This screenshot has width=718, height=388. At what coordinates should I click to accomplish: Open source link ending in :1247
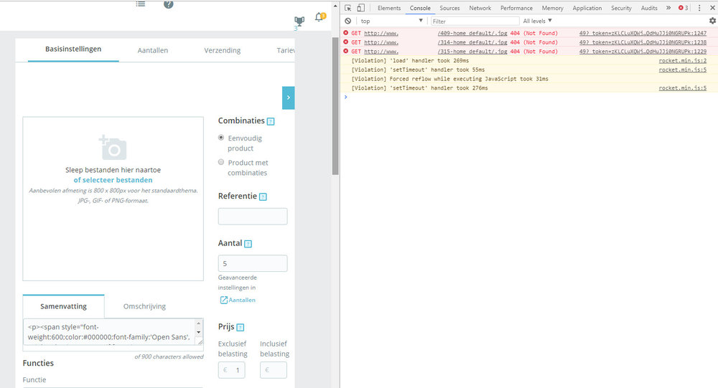pos(643,33)
